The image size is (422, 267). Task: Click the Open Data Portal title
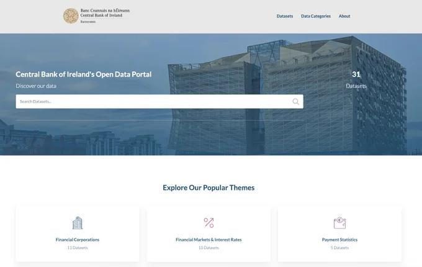click(x=83, y=75)
